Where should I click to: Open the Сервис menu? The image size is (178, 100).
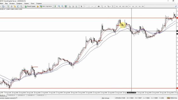pos(26,3)
